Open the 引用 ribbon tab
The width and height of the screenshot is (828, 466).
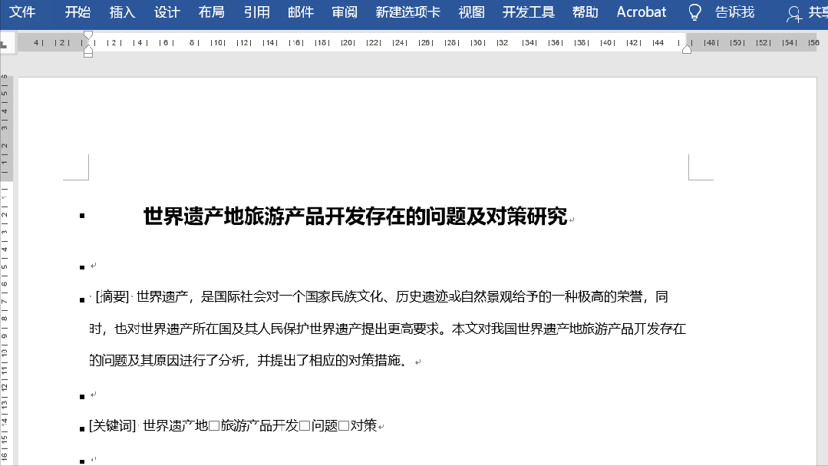[x=256, y=12]
